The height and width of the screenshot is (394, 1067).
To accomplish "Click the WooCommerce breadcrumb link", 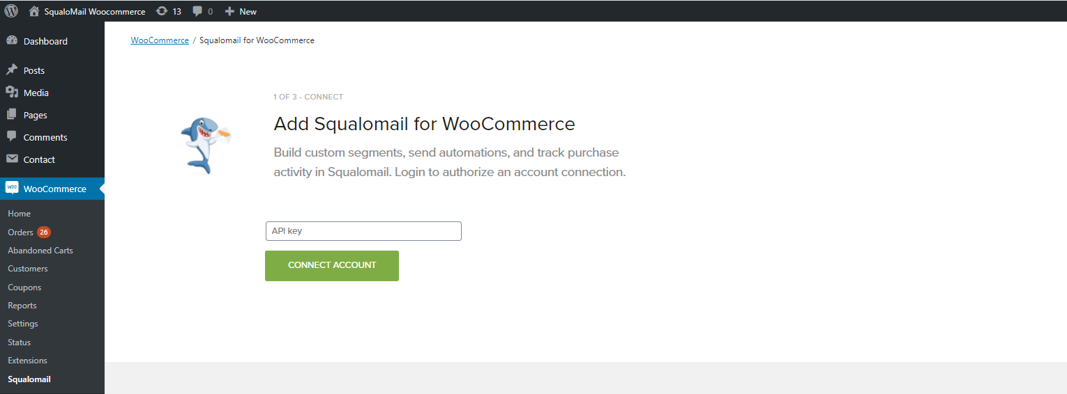I will [160, 40].
